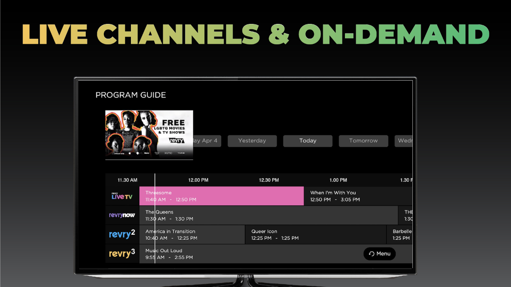Open The Queens program listing
The height and width of the screenshot is (287, 511).
[x=268, y=215]
